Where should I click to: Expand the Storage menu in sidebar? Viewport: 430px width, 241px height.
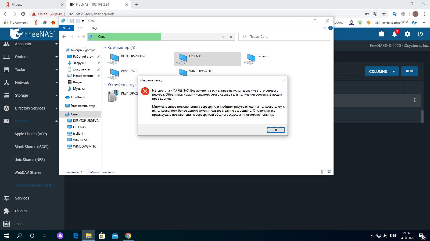32,95
